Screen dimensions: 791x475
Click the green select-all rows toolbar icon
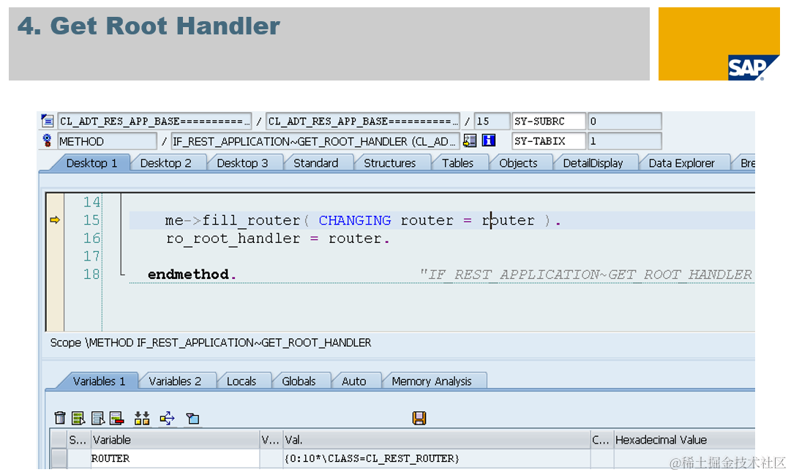(x=78, y=418)
